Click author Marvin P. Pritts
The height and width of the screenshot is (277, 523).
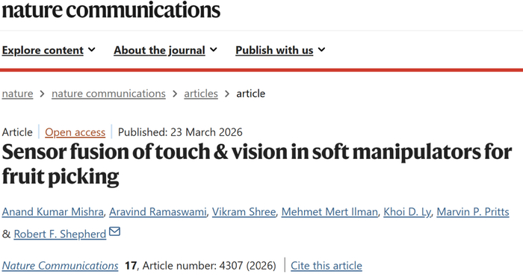(473, 211)
